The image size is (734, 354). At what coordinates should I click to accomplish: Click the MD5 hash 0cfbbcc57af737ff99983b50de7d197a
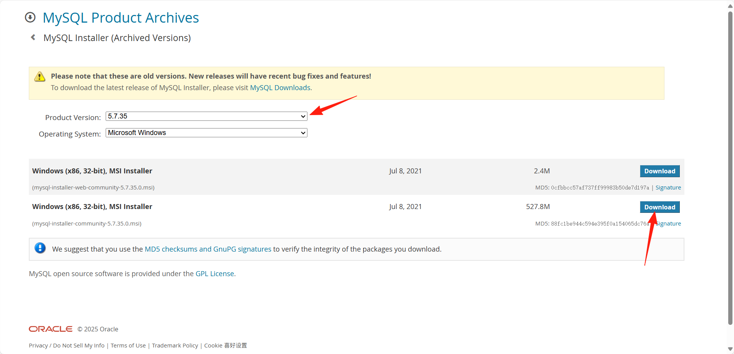pos(600,188)
